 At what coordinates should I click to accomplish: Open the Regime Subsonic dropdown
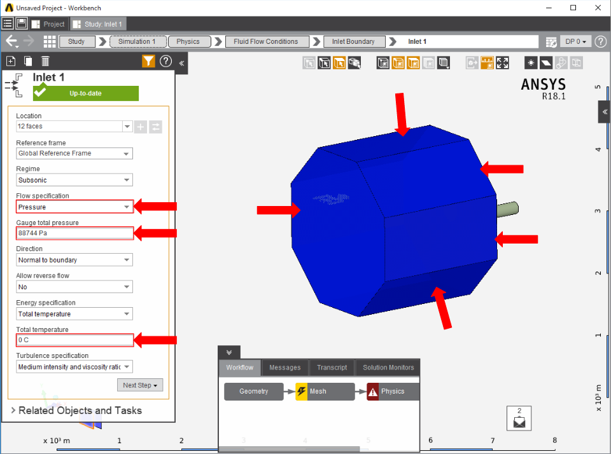(x=74, y=180)
